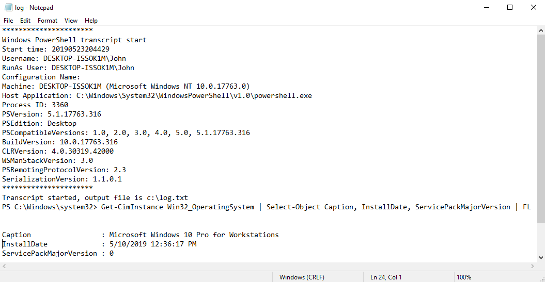Viewport: 545px width, 282px height.
Task: Click the vertical scrollbar thumb
Action: point(541,129)
